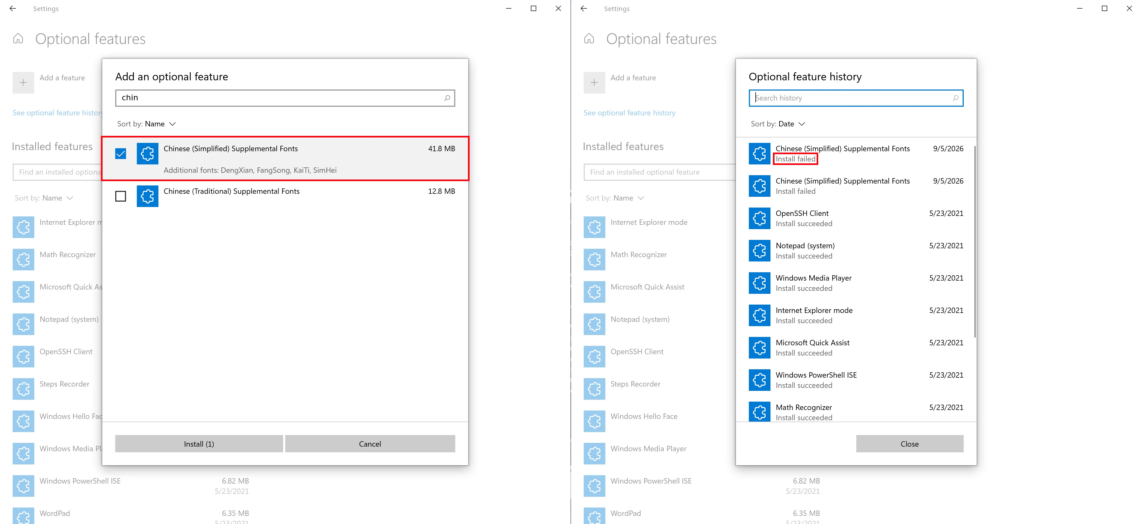Click the Install (1) button
Image resolution: width=1141 pixels, height=524 pixels.
(199, 443)
